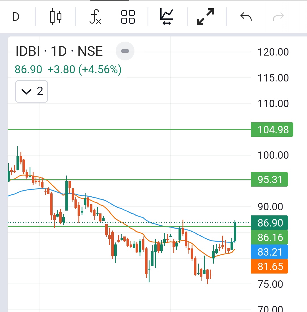Viewport: 307px width, 312px height.
Task: Open the compare or chart scale tool
Action: pyautogui.click(x=167, y=17)
